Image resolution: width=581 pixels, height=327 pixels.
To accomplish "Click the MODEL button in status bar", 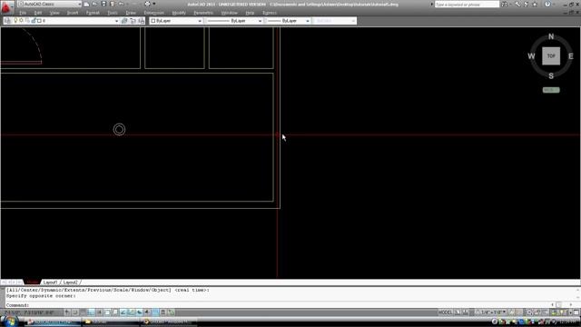I will (x=446, y=312).
